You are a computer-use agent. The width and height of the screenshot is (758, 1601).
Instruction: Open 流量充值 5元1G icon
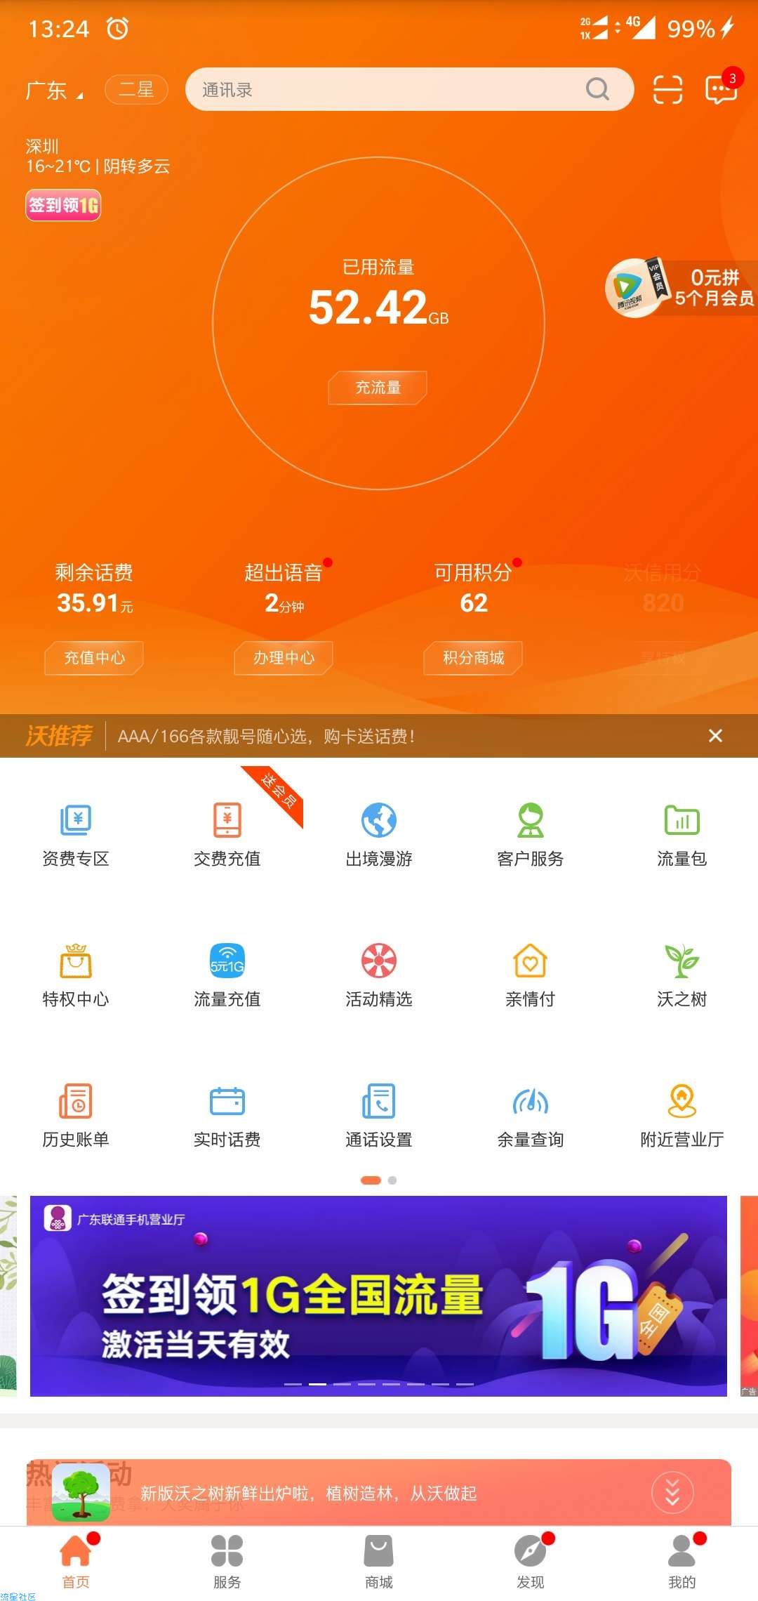pos(227,961)
